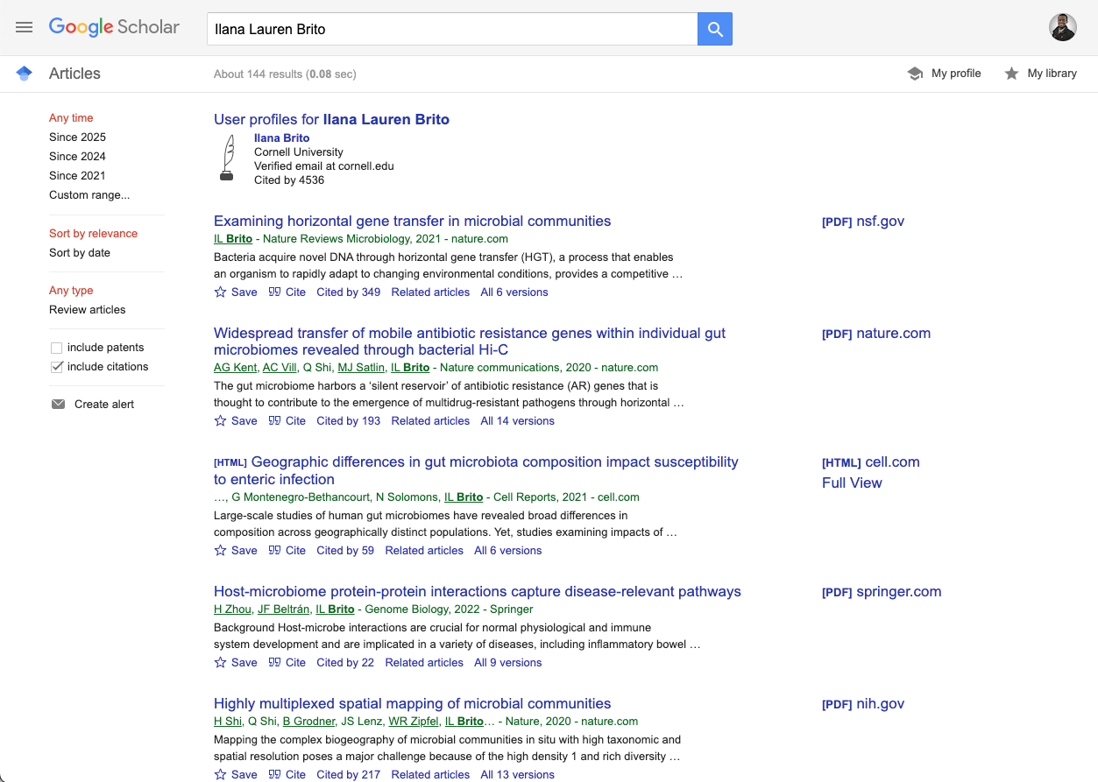Open the nih.gov PDF link
Viewport: 1098px width, 782px height.
pyautogui.click(x=863, y=704)
